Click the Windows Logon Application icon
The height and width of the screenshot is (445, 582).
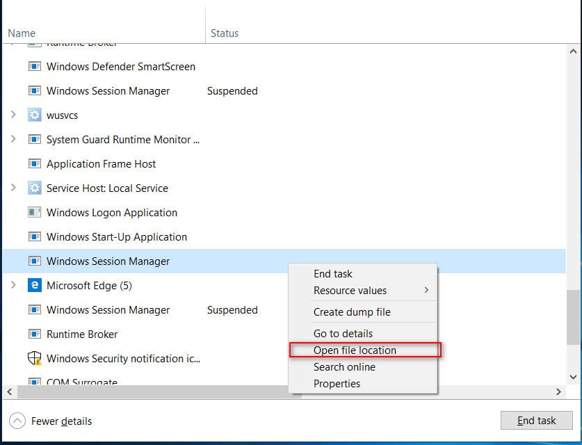tap(34, 213)
